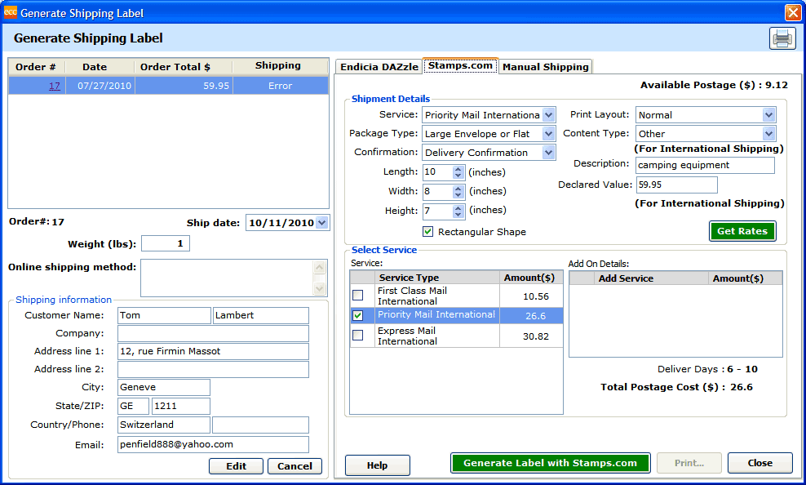Viewport: 806px width, 485px height.
Task: Open the Content Type dropdown
Action: tap(768, 134)
